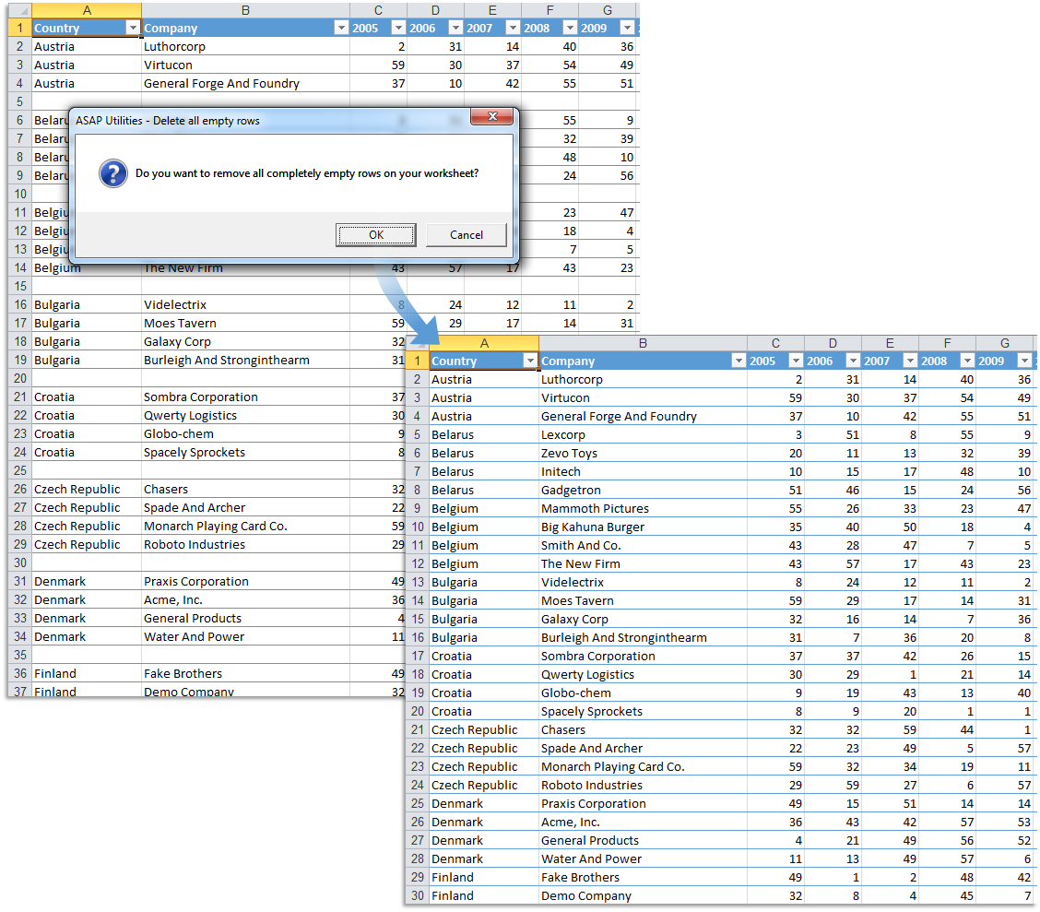This screenshot has height=912, width=1040.
Task: Open the Company filter dropdown in the top sheet
Action: [341, 28]
